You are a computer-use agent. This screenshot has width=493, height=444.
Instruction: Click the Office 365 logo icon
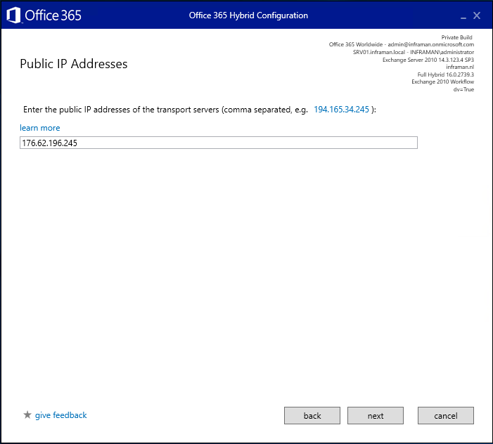click(13, 15)
